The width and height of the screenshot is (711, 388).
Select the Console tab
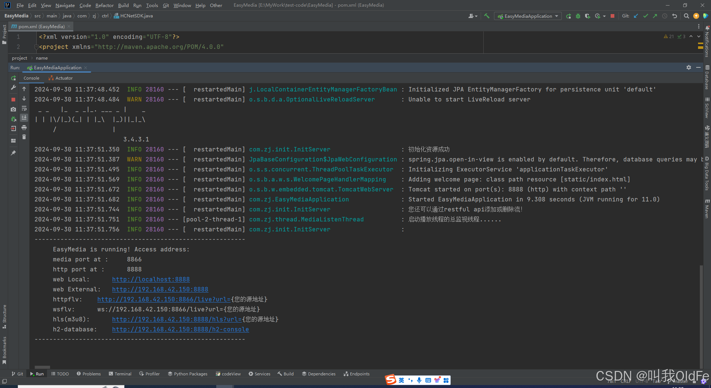coord(31,78)
